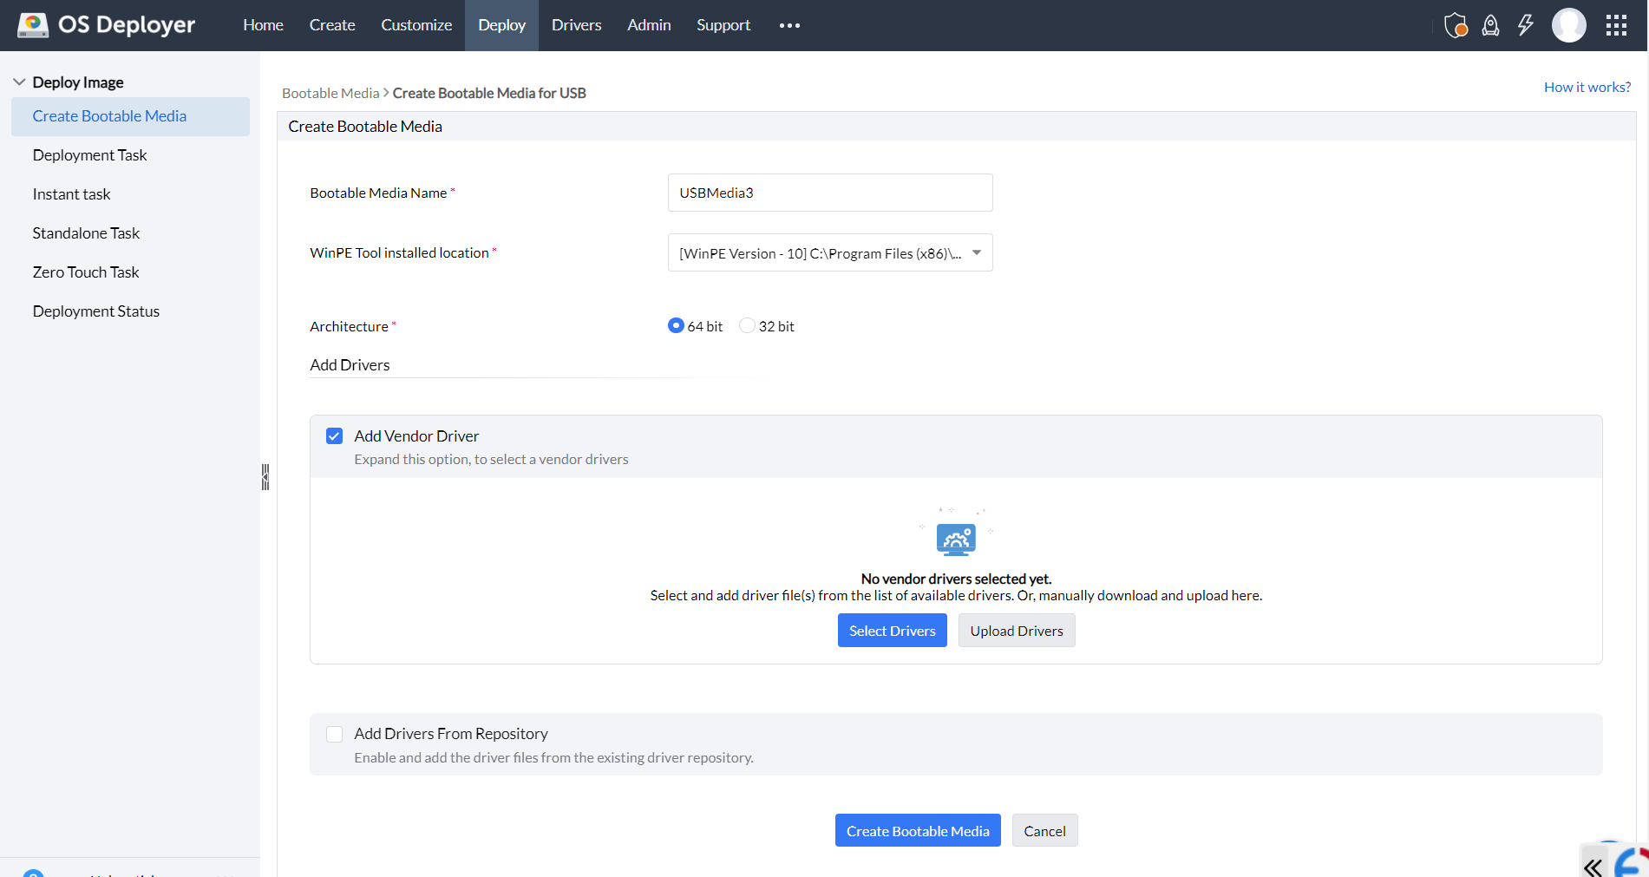
Task: Edit the Bootable Media Name field
Action: 828,192
